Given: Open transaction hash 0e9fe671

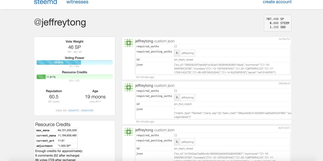Looking at the screenshot, I should tap(284, 128).
